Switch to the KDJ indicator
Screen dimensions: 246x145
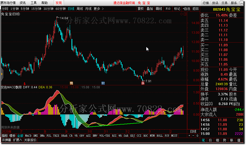coord(133,136)
